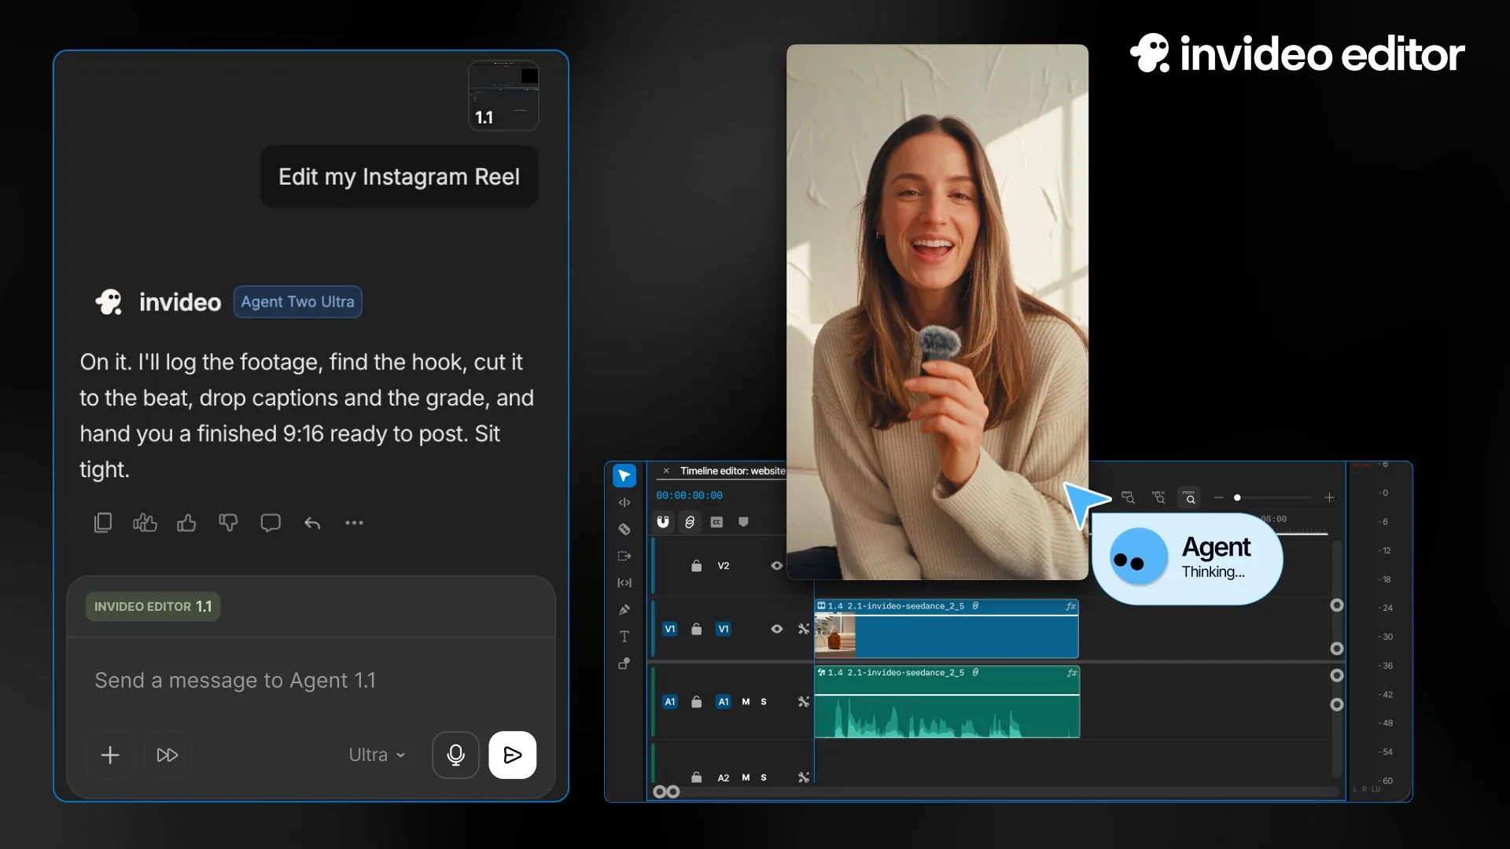Select the slip tool
Screen dimensions: 1510x849
pyautogui.click(x=624, y=583)
